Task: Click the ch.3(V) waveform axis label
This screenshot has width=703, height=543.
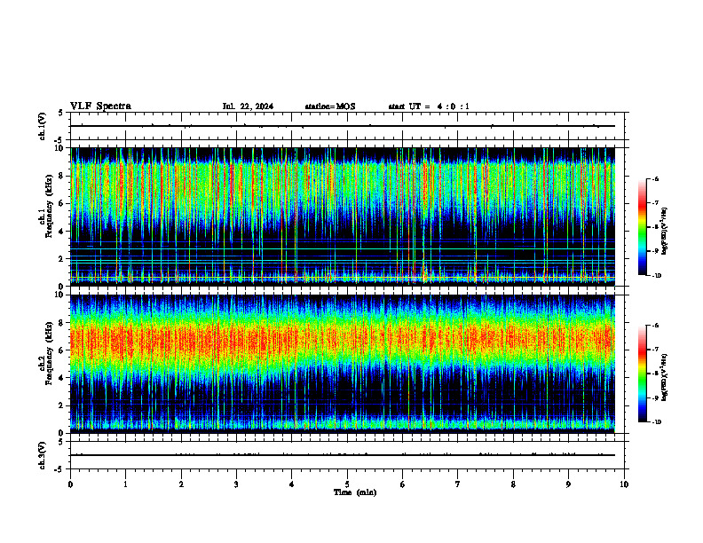Action: pyautogui.click(x=42, y=456)
